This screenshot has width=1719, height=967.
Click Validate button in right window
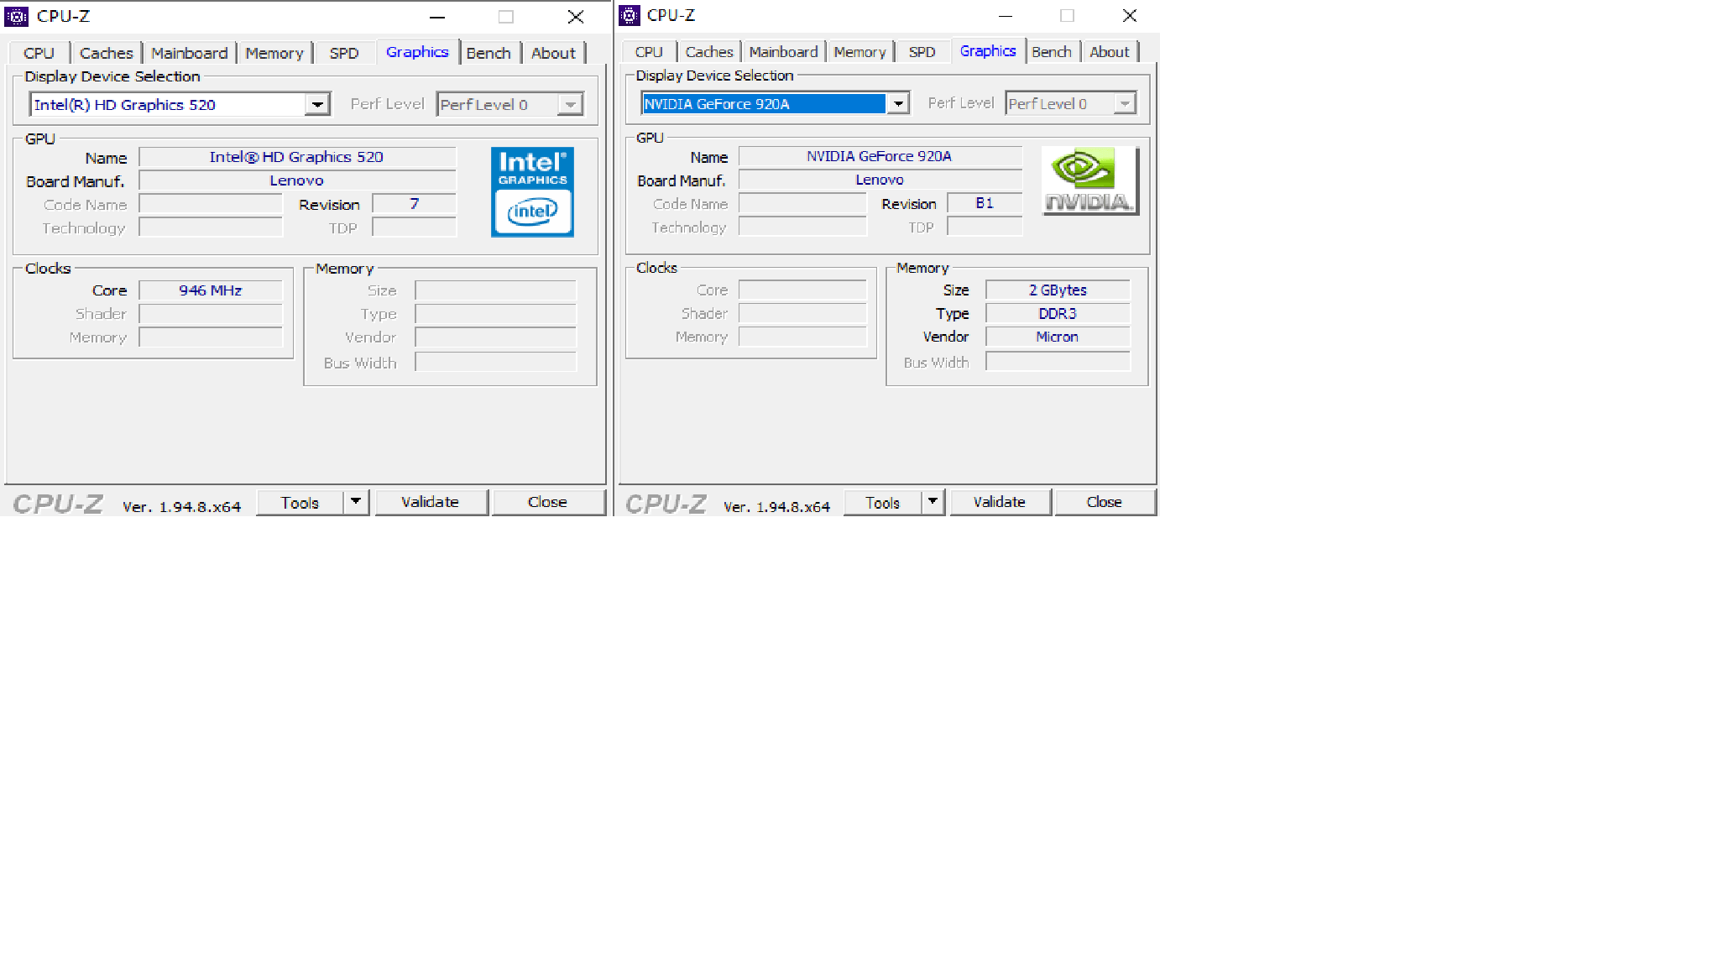pyautogui.click(x=1000, y=502)
